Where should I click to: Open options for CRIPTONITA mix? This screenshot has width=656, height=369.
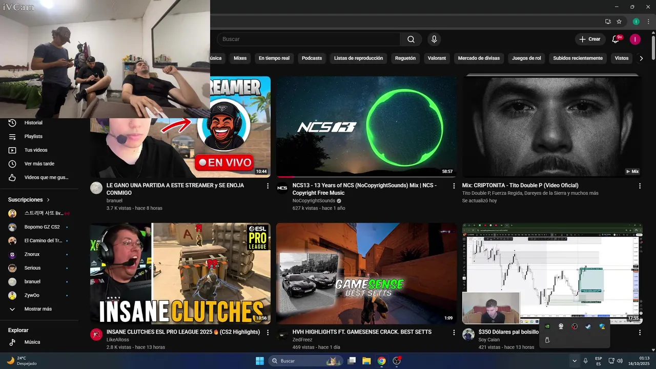640,186
